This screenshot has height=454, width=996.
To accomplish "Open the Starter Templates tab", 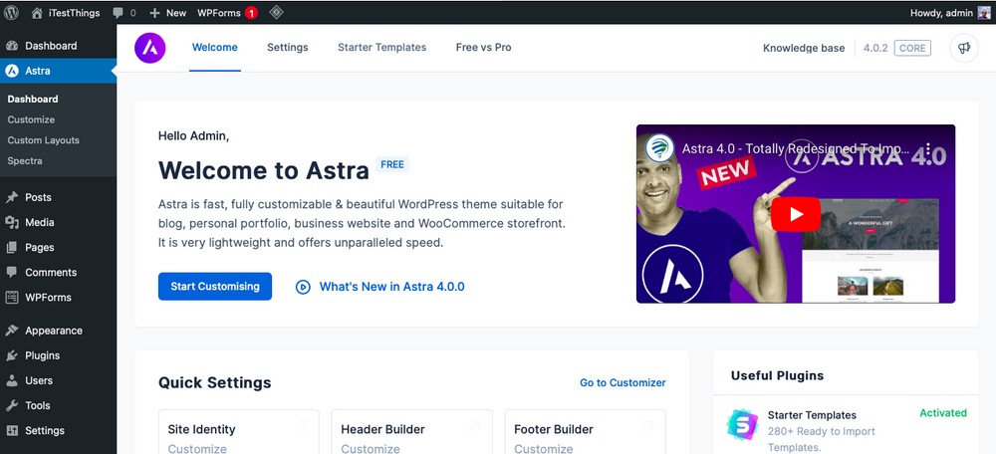I will (381, 48).
